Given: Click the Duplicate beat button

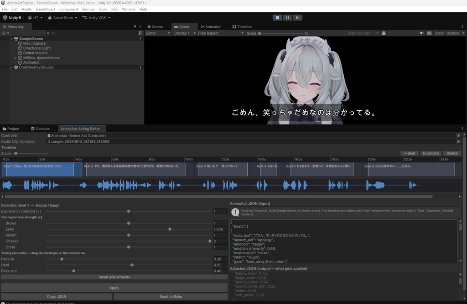Looking at the screenshot, I should 431,153.
